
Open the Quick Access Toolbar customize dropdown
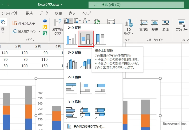[8, 5]
